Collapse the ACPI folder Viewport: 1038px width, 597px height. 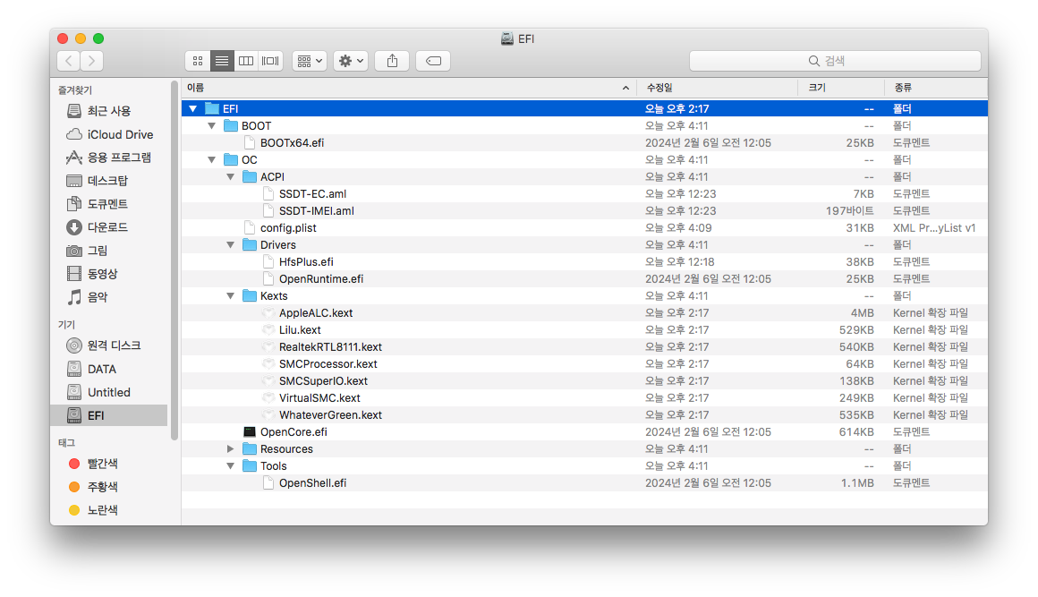coord(230,176)
